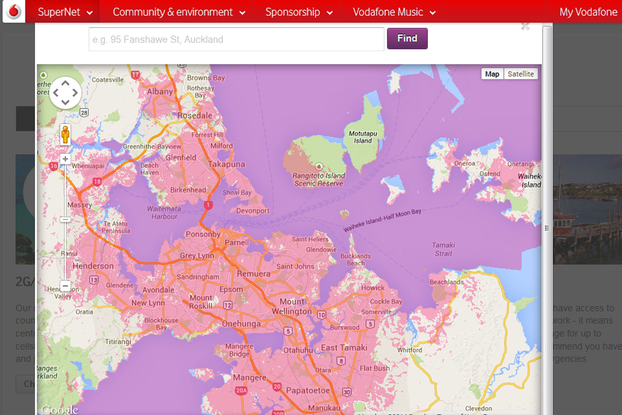The image size is (622, 415).
Task: Expand the Vodafone Music chevron
Action: 433,13
